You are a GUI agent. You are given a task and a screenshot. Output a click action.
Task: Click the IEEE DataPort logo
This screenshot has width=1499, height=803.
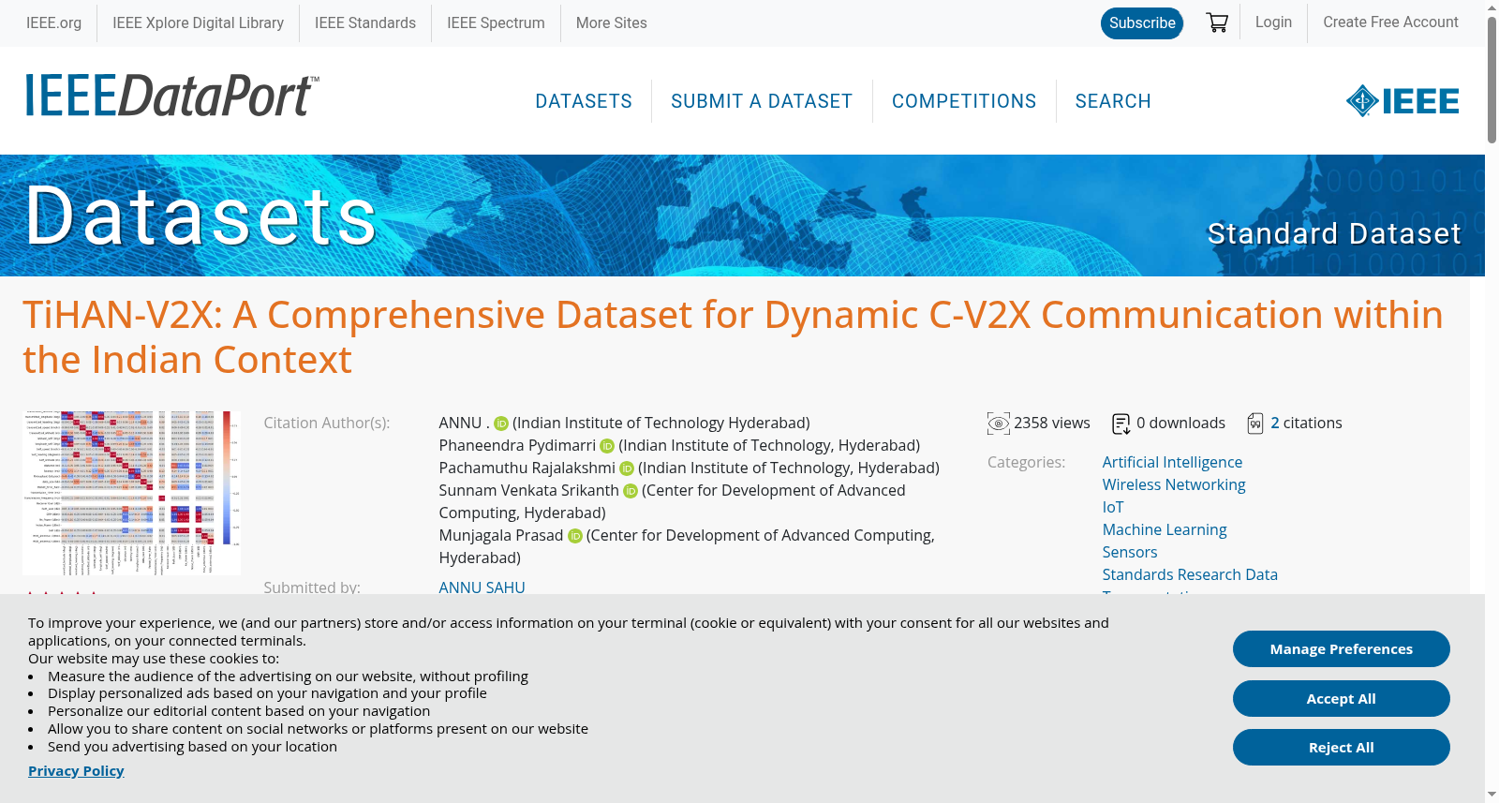coord(171,96)
